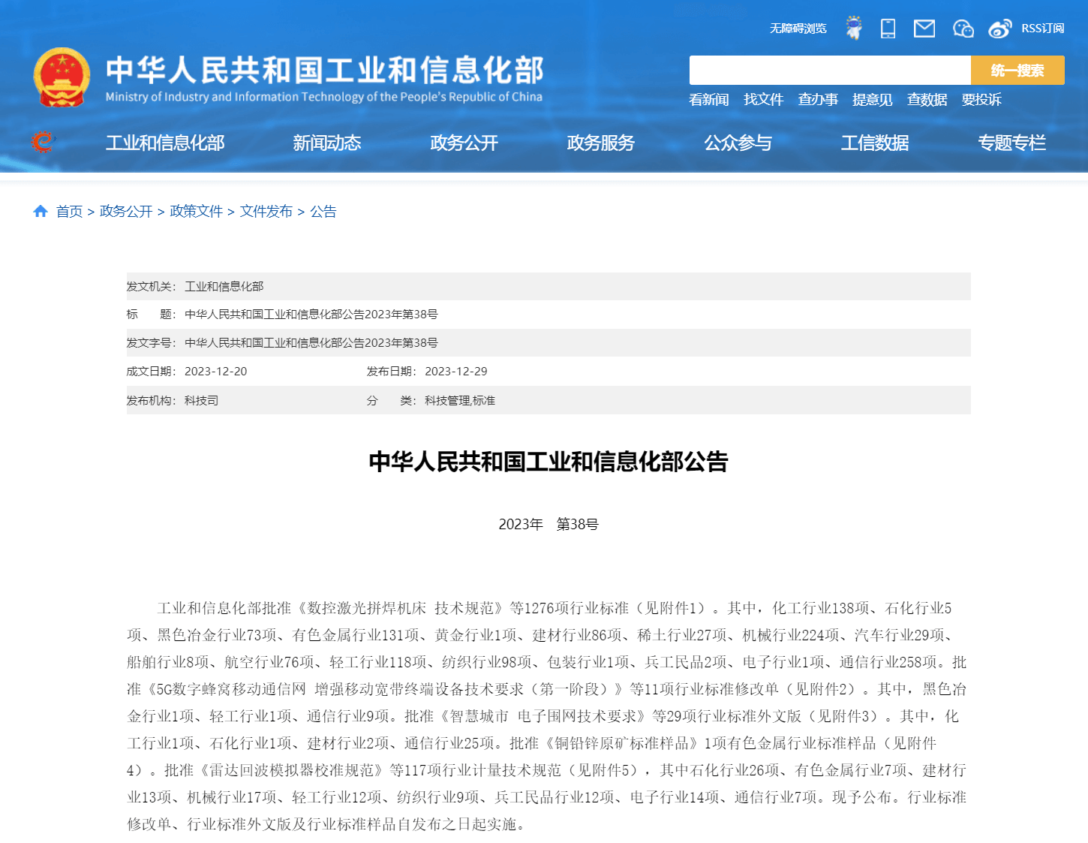Click the envelope mail icon
1088x843 pixels.
pyautogui.click(x=924, y=29)
